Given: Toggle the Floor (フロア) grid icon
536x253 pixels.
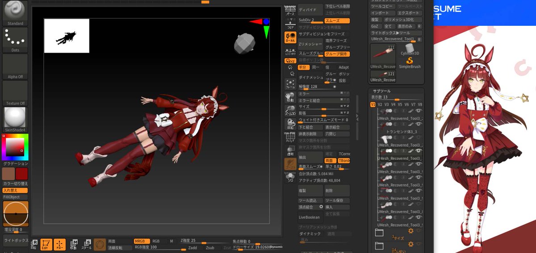Looking at the screenshot, I should (x=290, y=24).
